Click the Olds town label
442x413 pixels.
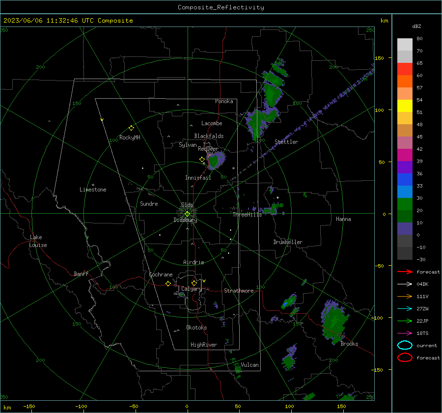click(187, 205)
